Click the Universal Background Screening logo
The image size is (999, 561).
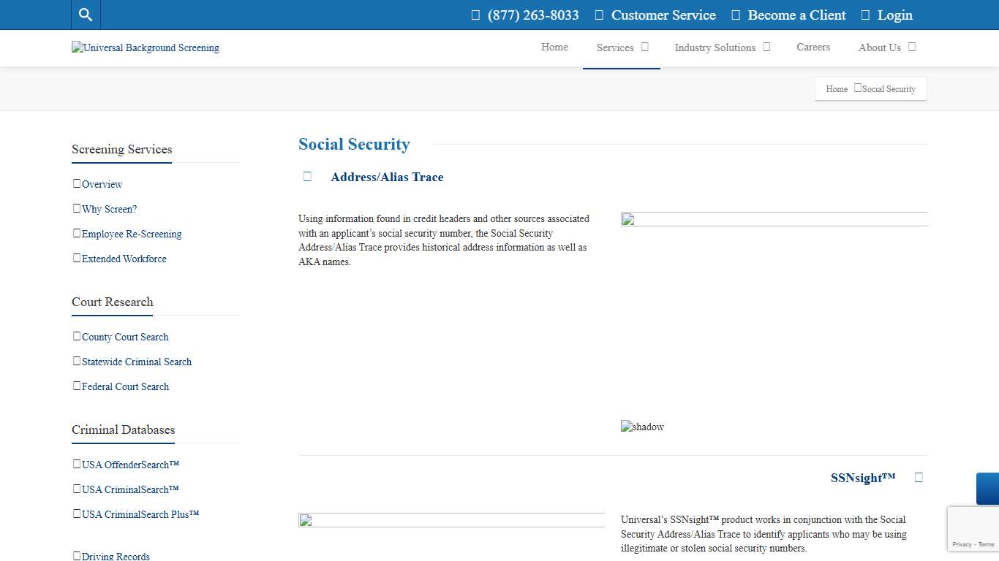click(145, 47)
